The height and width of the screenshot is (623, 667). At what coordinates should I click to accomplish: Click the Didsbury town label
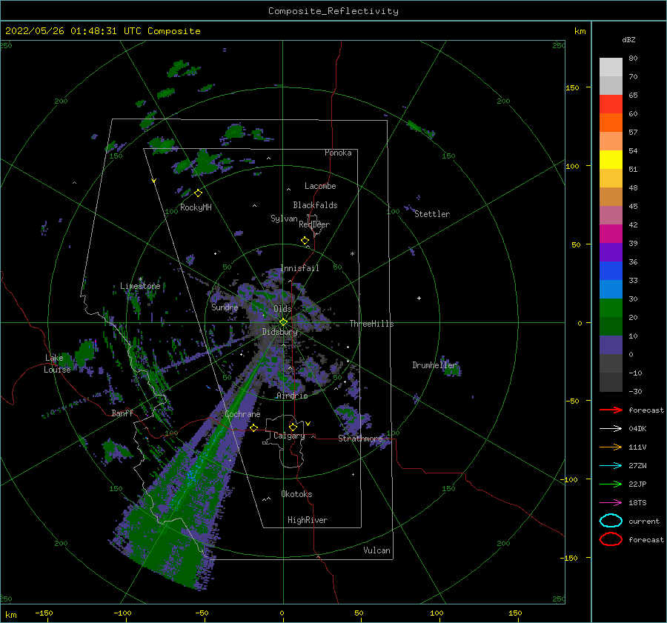point(280,332)
